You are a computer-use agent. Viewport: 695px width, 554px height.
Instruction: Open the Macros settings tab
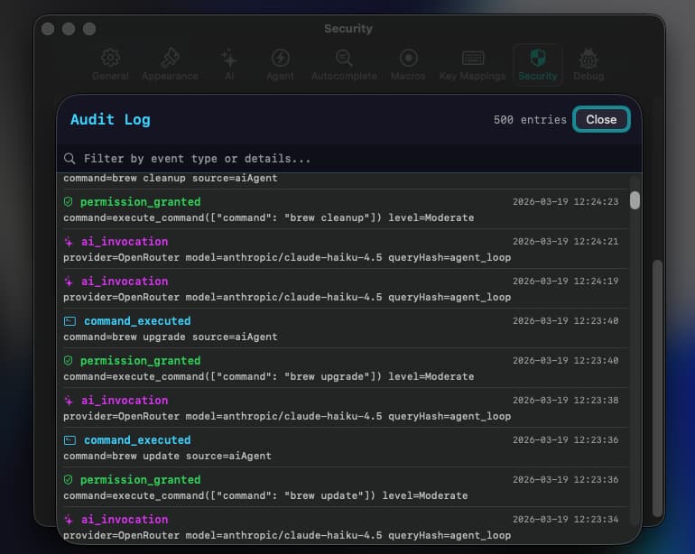point(408,65)
